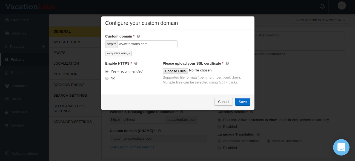Viewport: 355px width, 161px height.
Task: Click the verify DNS settings button
Action: tap(118, 53)
